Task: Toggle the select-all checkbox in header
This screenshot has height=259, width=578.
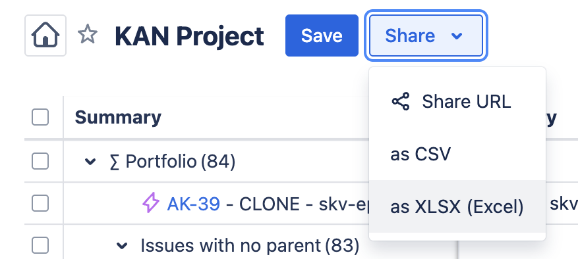Action: (40, 118)
